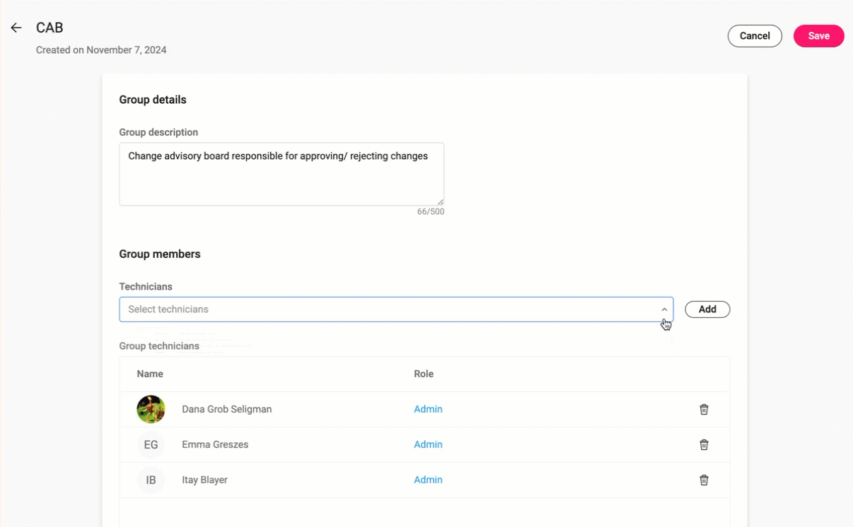Edit the Group description text area
This screenshot has height=527, width=853.
(x=282, y=174)
